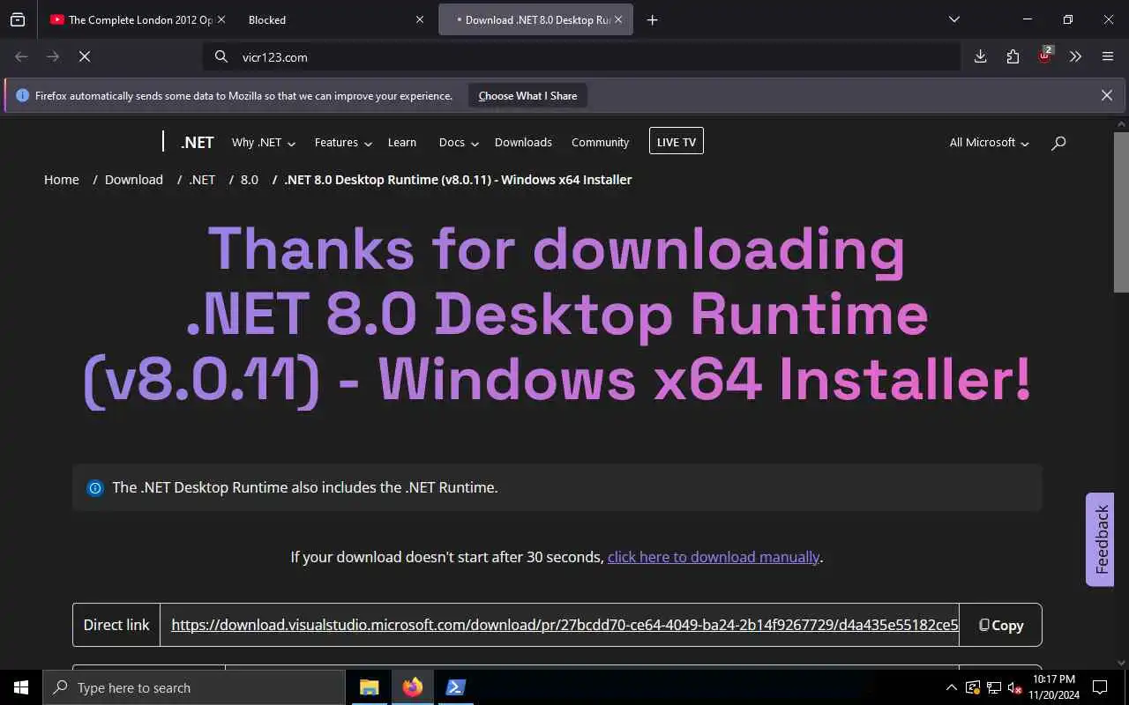Select the Download .NET 8.0 Desktop Runtime tab
Screen dimensions: 1129x705
click(535, 19)
